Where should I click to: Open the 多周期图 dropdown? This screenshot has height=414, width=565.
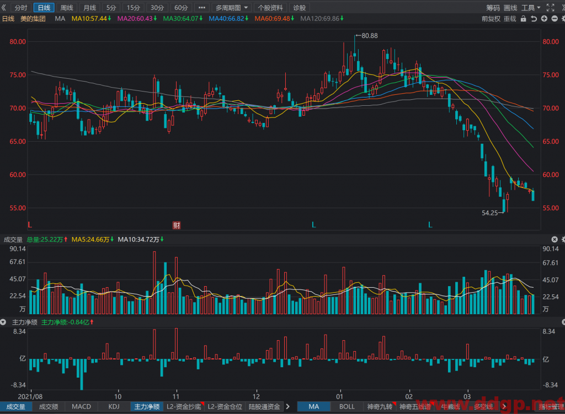click(x=231, y=8)
